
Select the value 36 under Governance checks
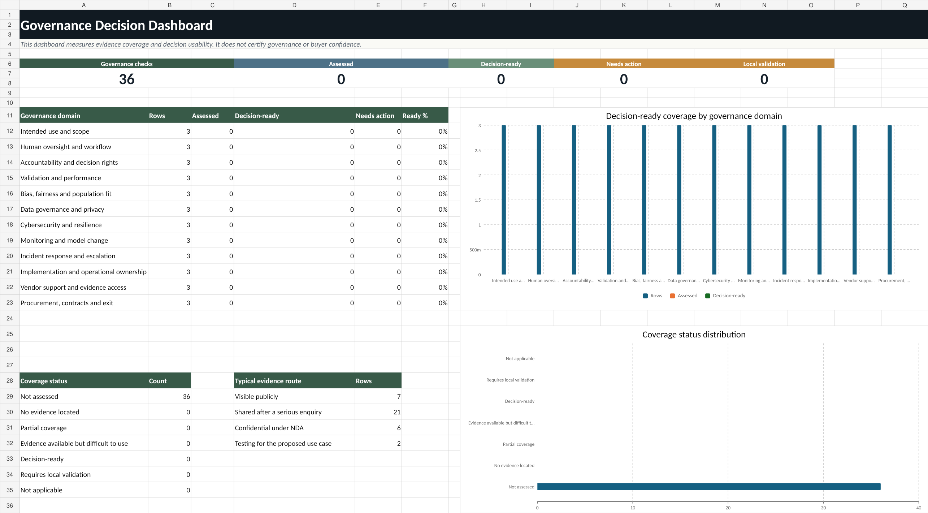[x=127, y=78]
